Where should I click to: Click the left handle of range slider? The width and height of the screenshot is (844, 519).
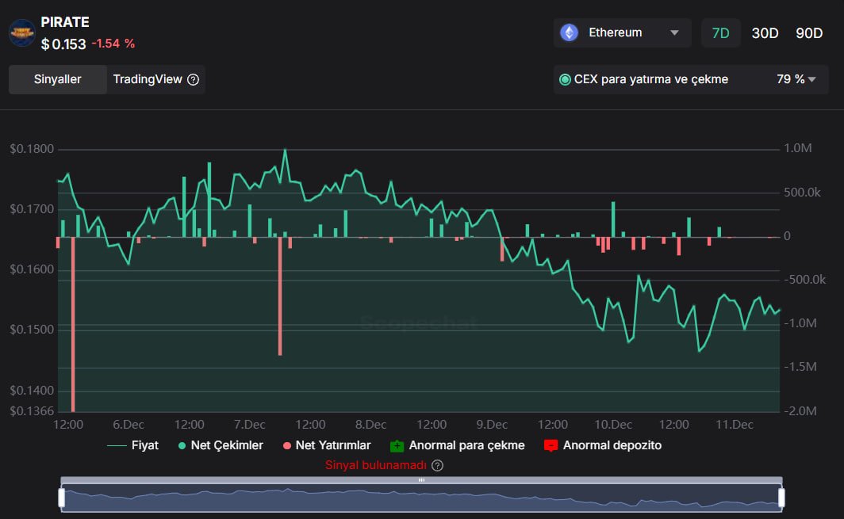tap(61, 498)
